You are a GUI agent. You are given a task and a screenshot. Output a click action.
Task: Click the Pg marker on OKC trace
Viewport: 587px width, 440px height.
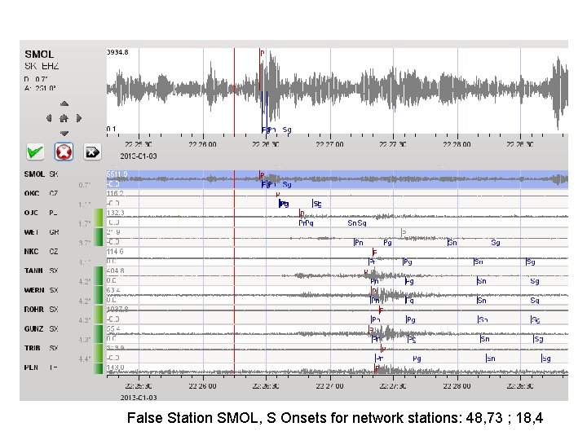(284, 204)
